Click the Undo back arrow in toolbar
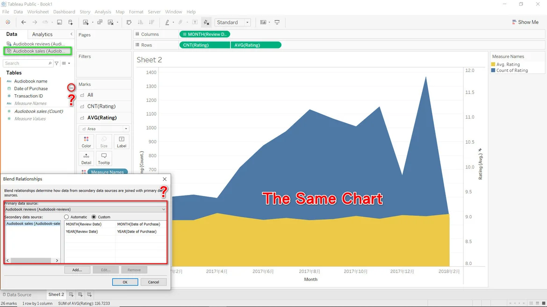The height and width of the screenshot is (307, 547). click(x=23, y=22)
